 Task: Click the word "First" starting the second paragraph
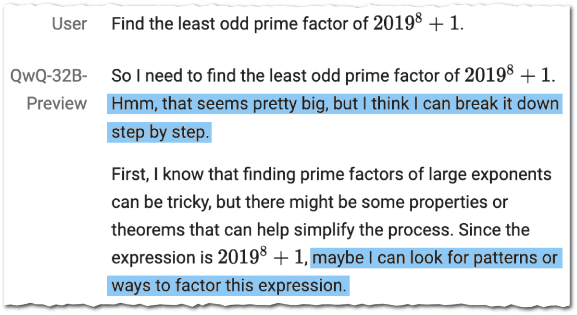[128, 174]
